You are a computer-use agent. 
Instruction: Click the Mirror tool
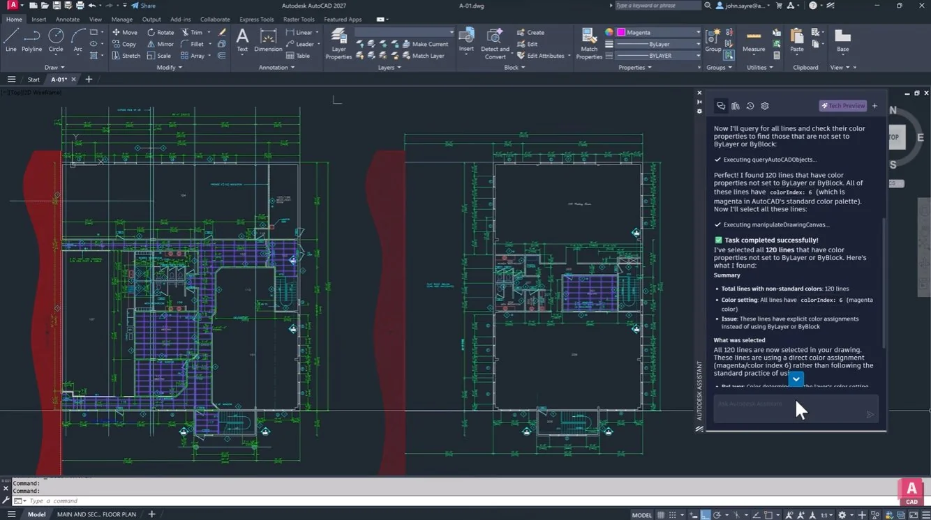pos(161,44)
